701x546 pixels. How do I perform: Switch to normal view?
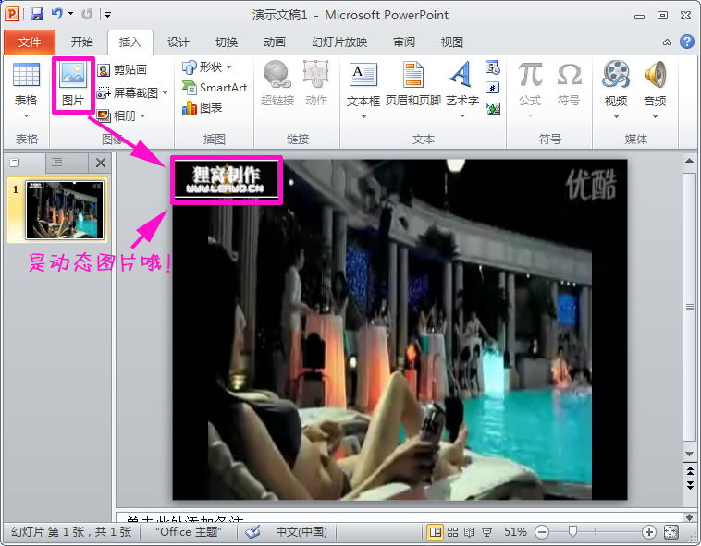coord(435,532)
